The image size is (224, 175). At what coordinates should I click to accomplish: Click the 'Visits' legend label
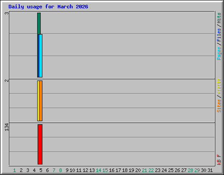point(219,86)
